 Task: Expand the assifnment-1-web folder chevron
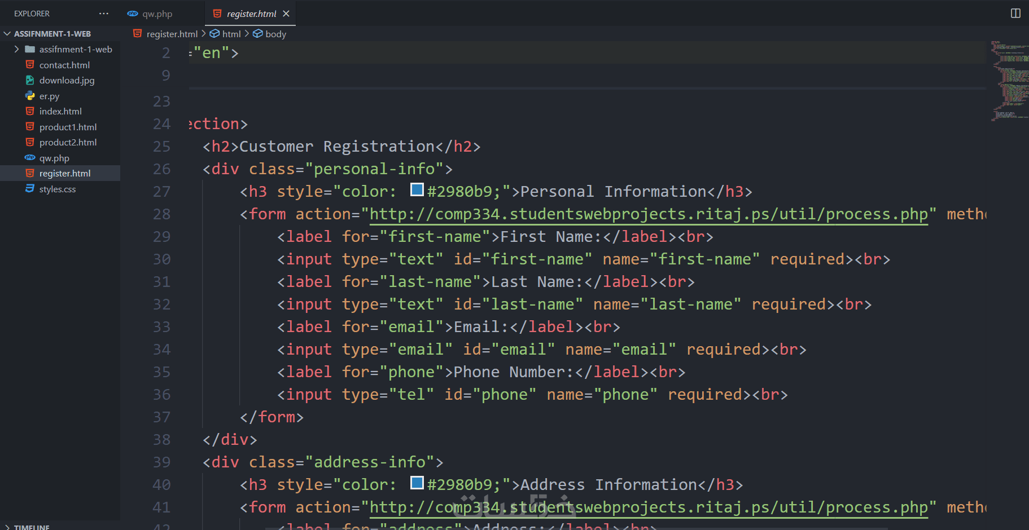pyautogui.click(x=16, y=49)
